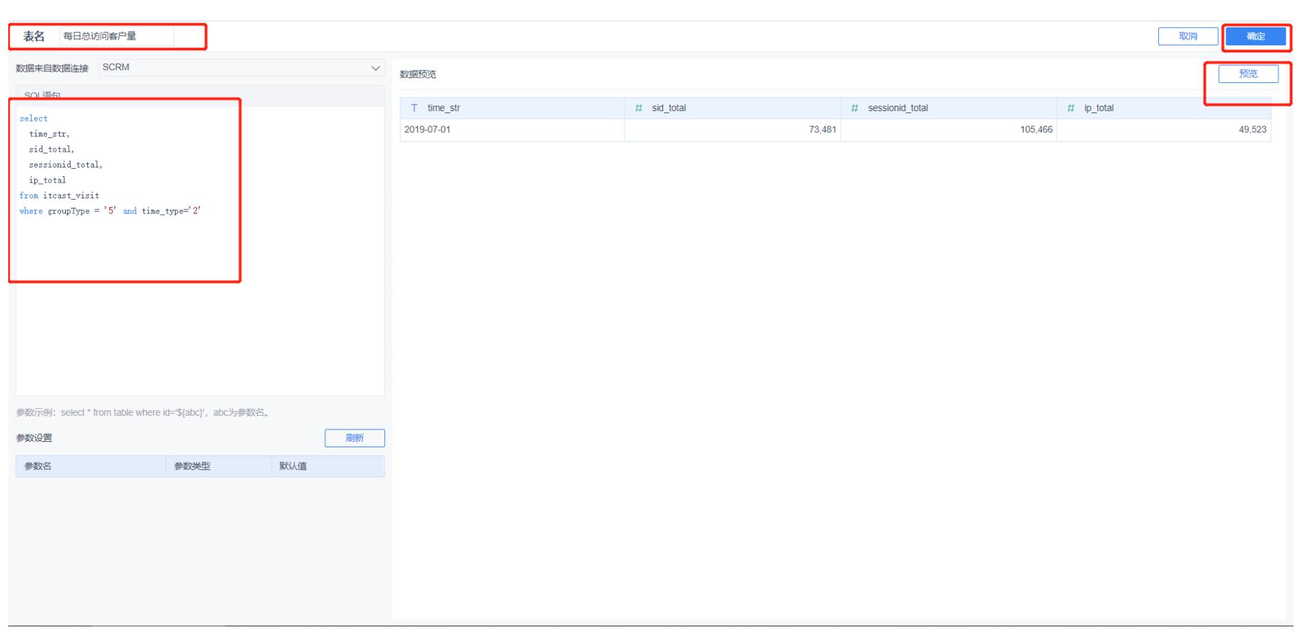Click inside the SQL statement editor
This screenshot has height=638, width=1301.
click(x=200, y=250)
